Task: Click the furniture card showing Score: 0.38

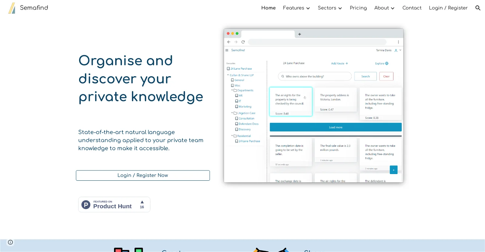Action: [380, 104]
